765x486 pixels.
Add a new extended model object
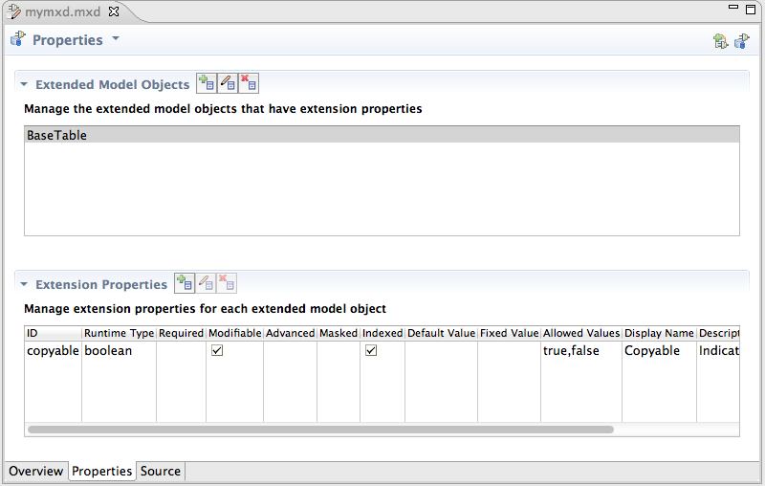(207, 84)
